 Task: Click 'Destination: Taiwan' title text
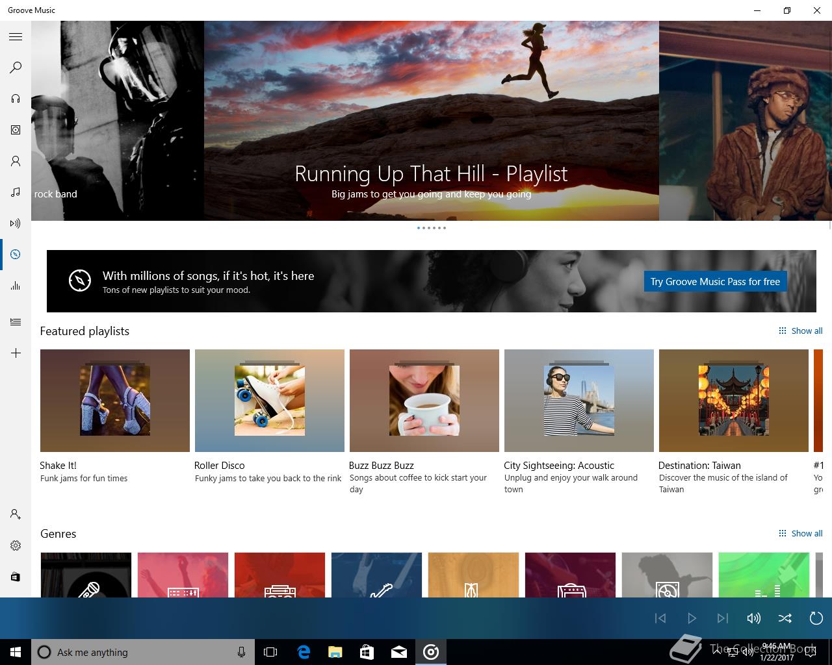pyautogui.click(x=699, y=465)
